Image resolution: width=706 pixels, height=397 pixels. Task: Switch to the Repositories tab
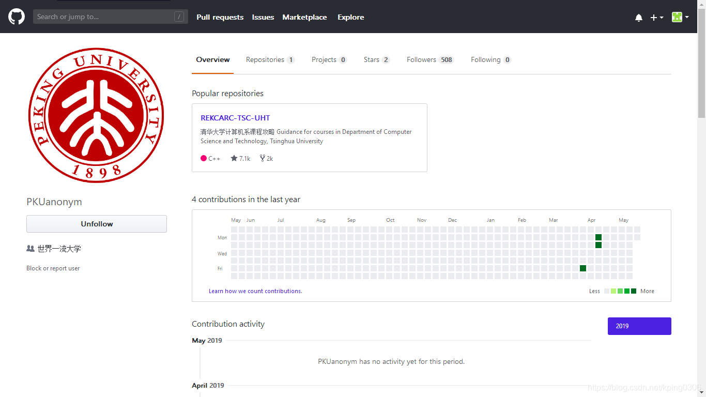[270, 59]
